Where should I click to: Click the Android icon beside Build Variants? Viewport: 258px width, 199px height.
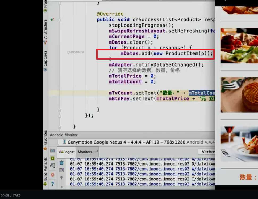point(45,184)
